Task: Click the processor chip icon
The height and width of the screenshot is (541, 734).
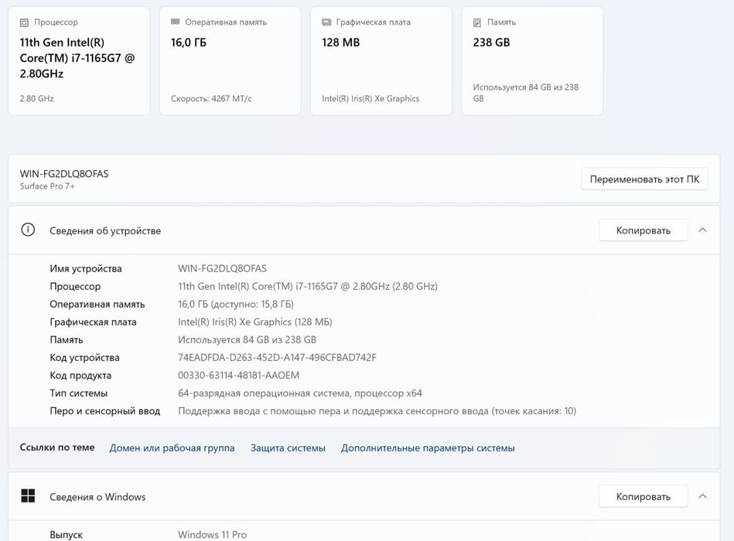Action: (x=24, y=22)
